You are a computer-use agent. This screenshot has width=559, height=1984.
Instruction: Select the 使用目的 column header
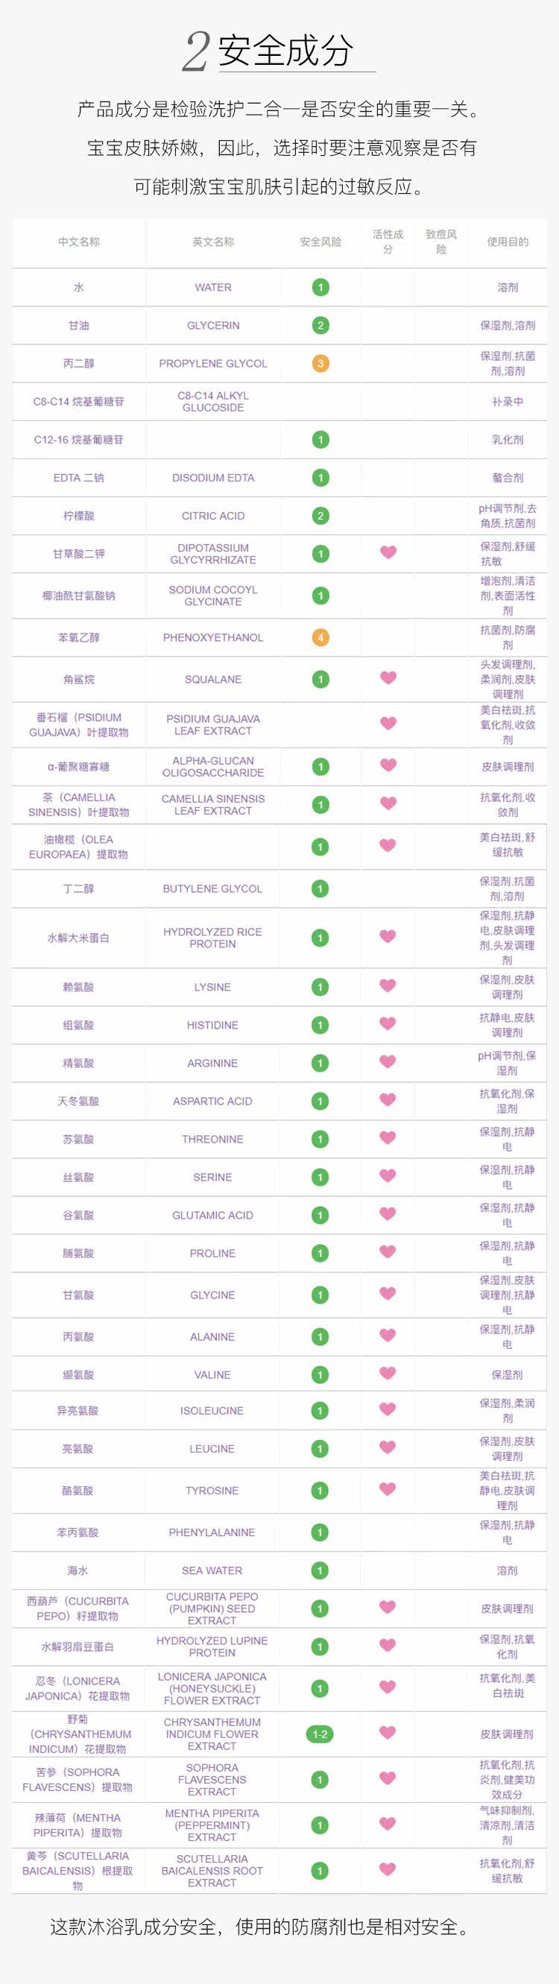click(508, 241)
